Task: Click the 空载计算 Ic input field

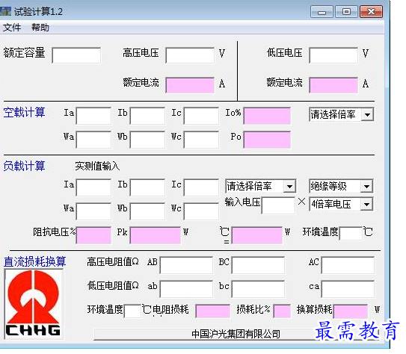Action: [201, 116]
